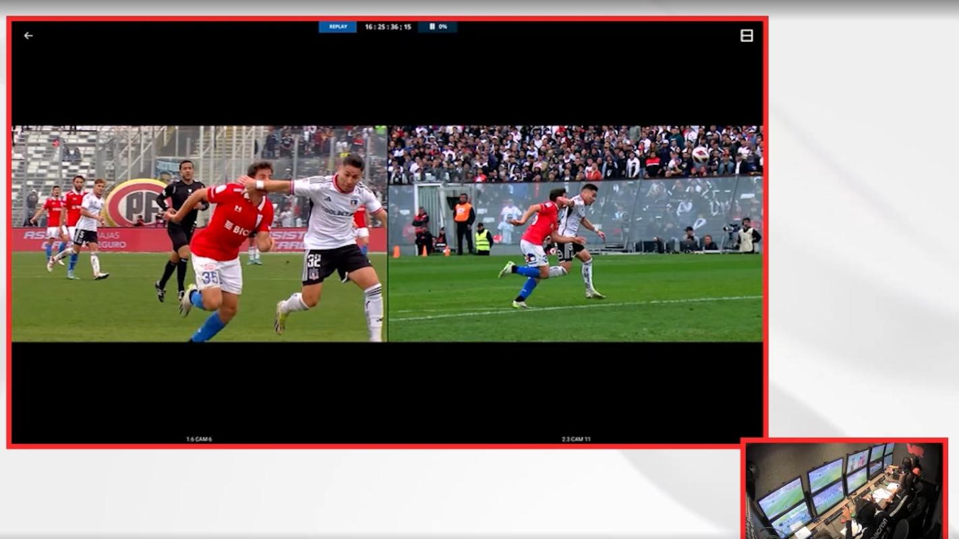The image size is (959, 539).
Task: Click the back arrow icon
Action: [x=28, y=36]
